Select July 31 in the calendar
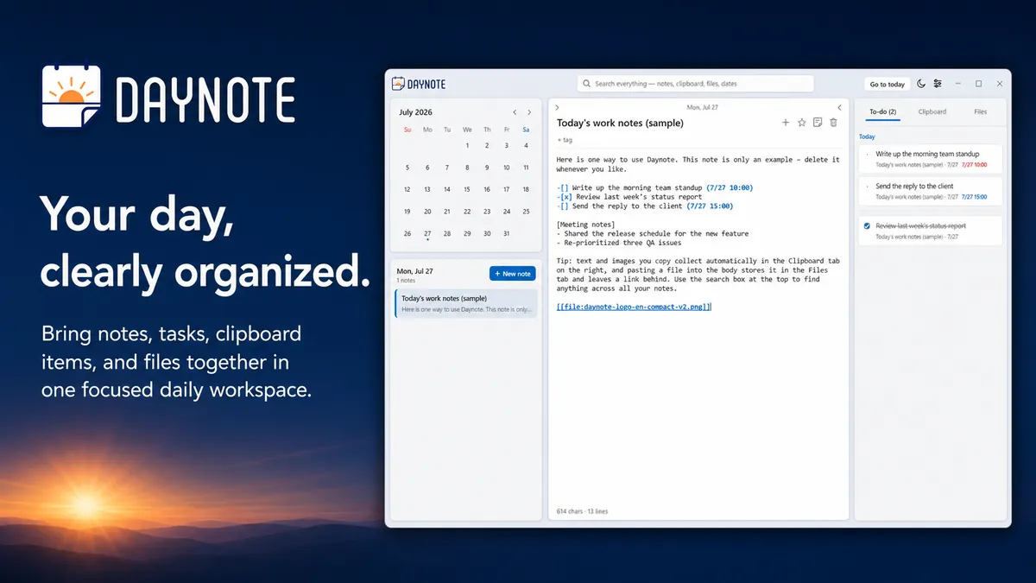This screenshot has height=583, width=1036. 507,233
